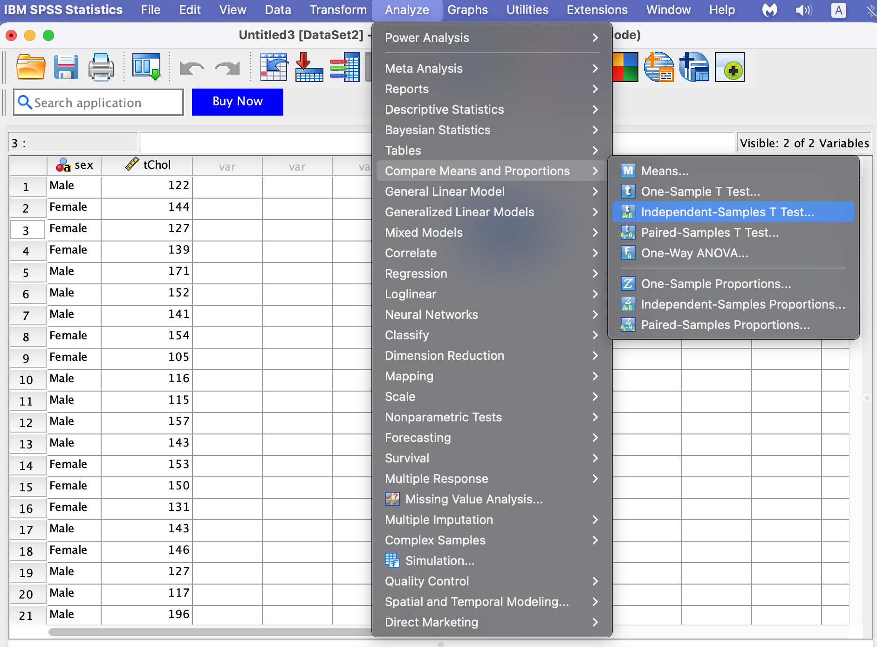
Task: Select row 21 header
Action: point(27,615)
